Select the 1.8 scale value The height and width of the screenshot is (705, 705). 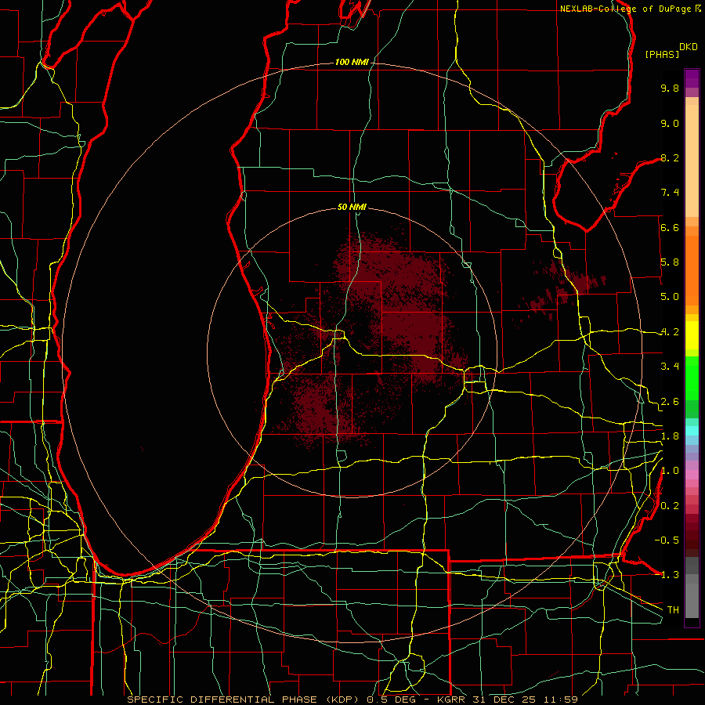click(670, 436)
